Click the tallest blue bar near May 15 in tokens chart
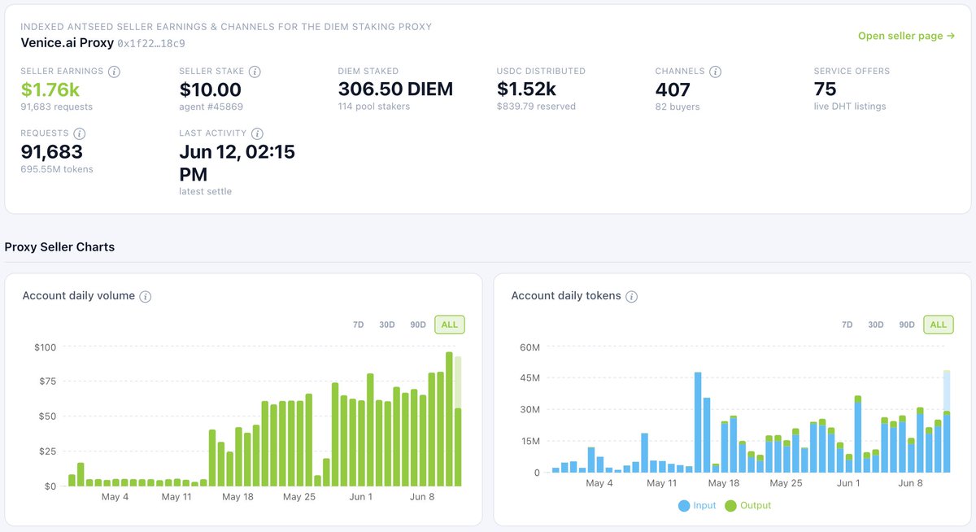The width and height of the screenshot is (976, 532). tap(698, 422)
